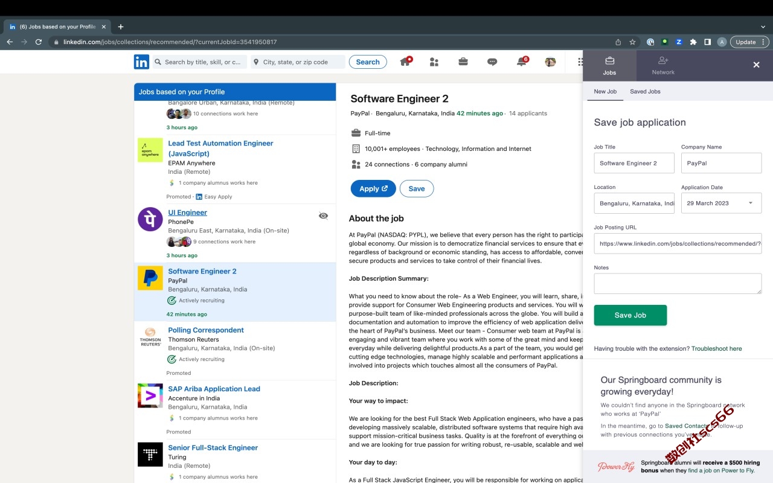Click the Apply button
The image size is (773, 483).
(373, 188)
